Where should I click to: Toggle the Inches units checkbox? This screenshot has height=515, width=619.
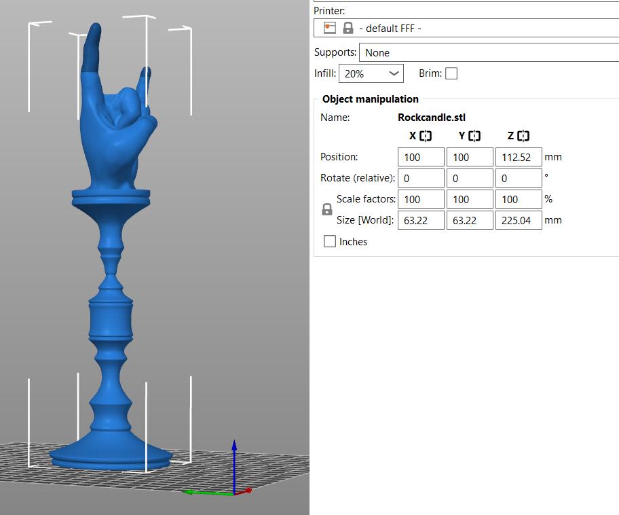(x=330, y=241)
